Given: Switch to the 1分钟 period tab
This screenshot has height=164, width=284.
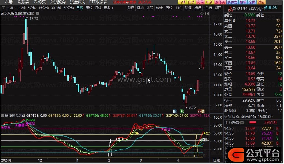Looking at the screenshot, I should pos(21,8).
